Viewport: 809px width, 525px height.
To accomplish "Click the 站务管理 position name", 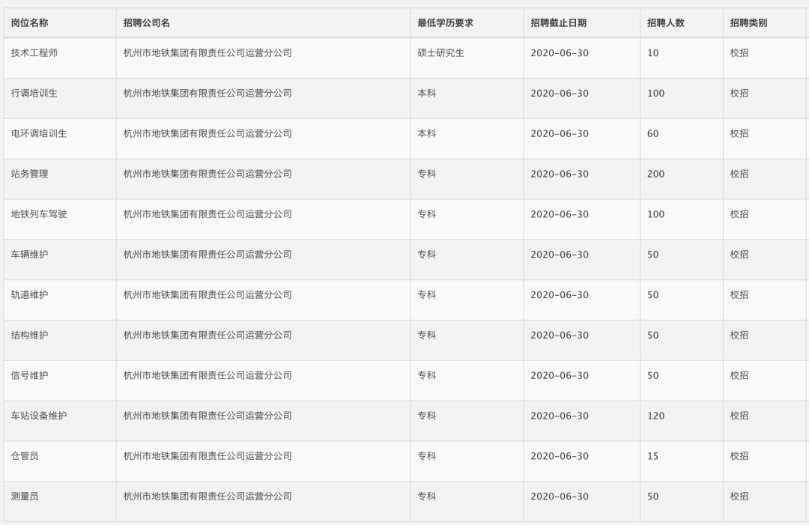I will coord(30,174).
